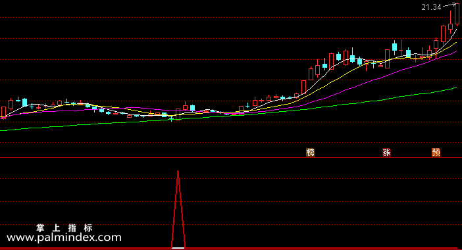462x250 pixels.
Task: Click the 预 badge icon
Action: point(436,152)
